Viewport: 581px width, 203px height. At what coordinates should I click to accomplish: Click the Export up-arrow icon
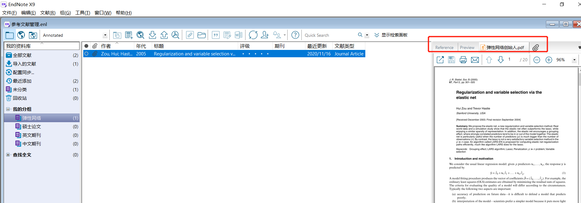(164, 35)
